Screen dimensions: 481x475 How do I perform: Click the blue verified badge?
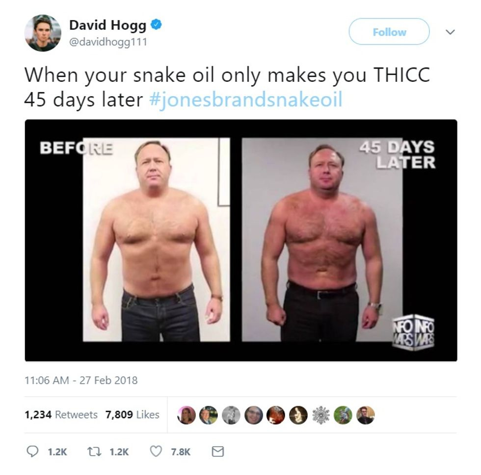click(156, 25)
